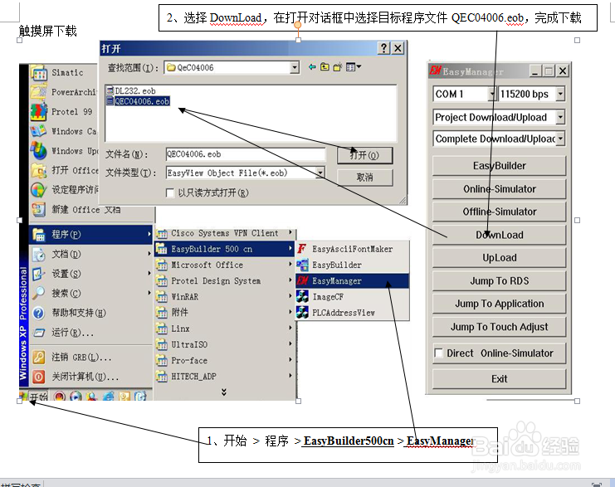The width and height of the screenshot is (615, 487).
Task: Click Windows Update globe icon
Action: [x=39, y=151]
